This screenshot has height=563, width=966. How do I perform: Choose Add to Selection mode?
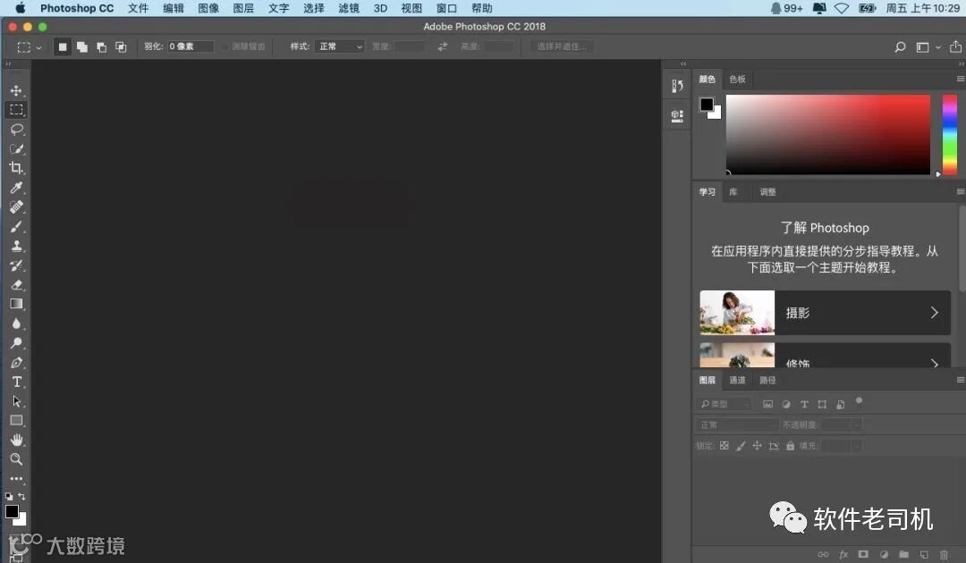[82, 46]
